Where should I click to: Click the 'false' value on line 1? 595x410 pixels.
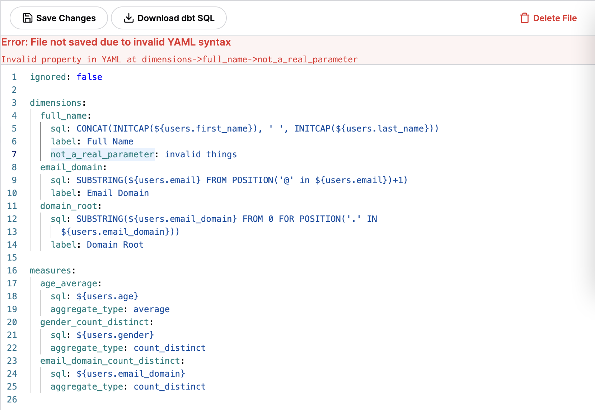[x=89, y=77]
